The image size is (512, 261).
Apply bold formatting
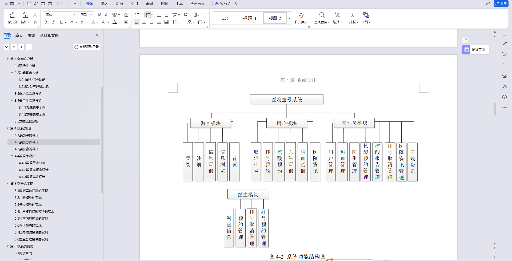45,22
